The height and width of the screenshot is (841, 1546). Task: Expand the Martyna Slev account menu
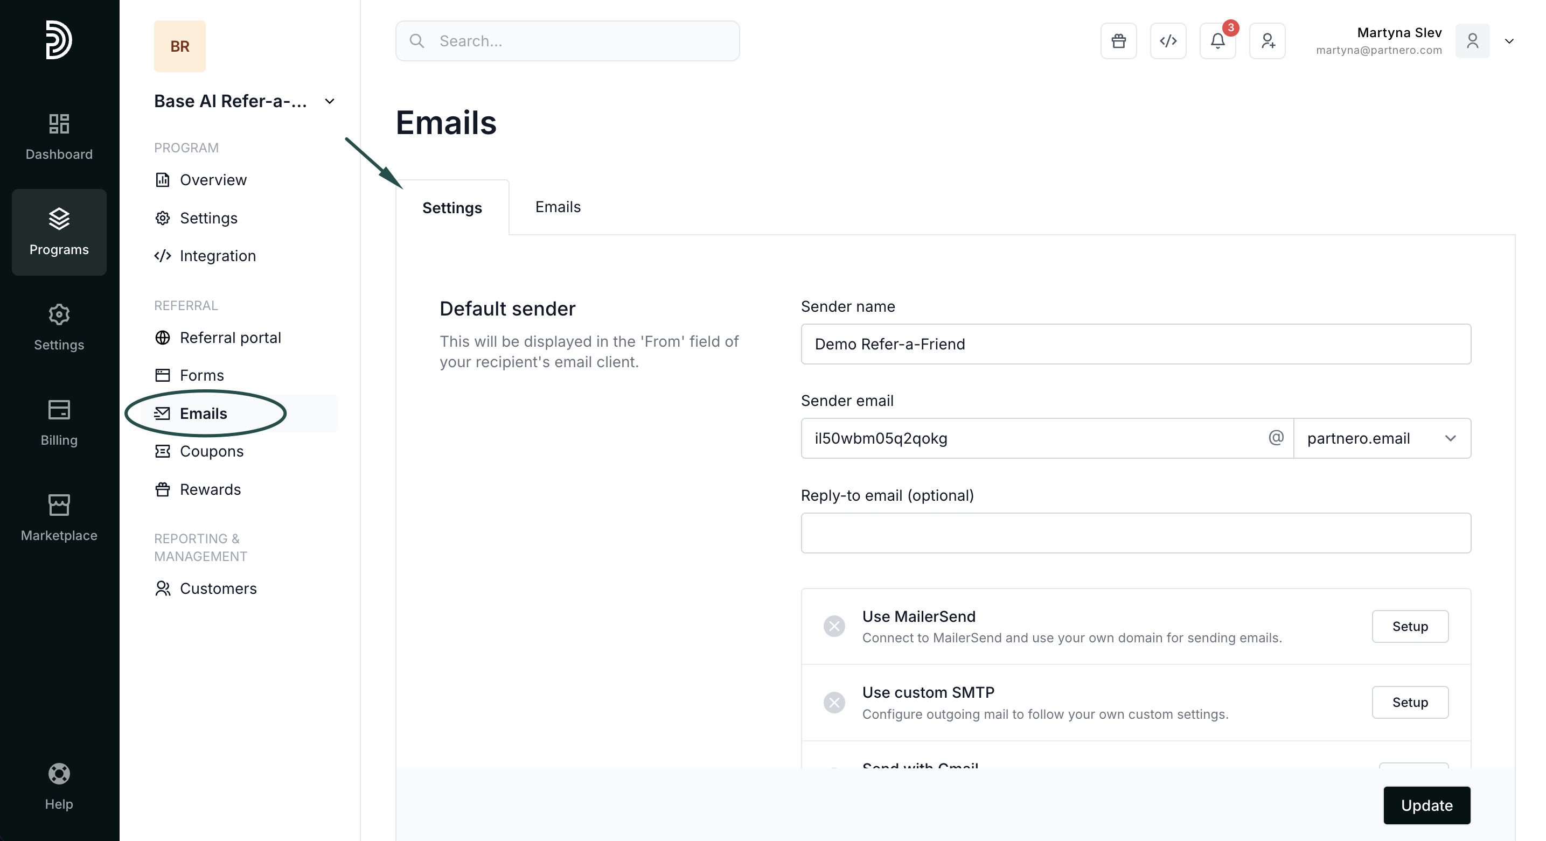[x=1509, y=41]
